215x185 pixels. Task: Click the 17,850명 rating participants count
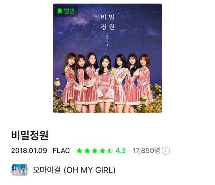click(x=146, y=151)
